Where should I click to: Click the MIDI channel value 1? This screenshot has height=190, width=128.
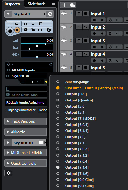pyautogui.click(x=32, y=82)
